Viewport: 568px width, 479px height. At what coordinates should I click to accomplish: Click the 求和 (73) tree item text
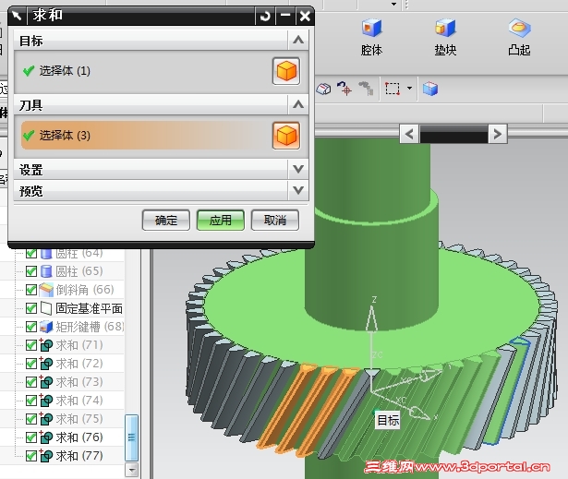[x=79, y=382]
